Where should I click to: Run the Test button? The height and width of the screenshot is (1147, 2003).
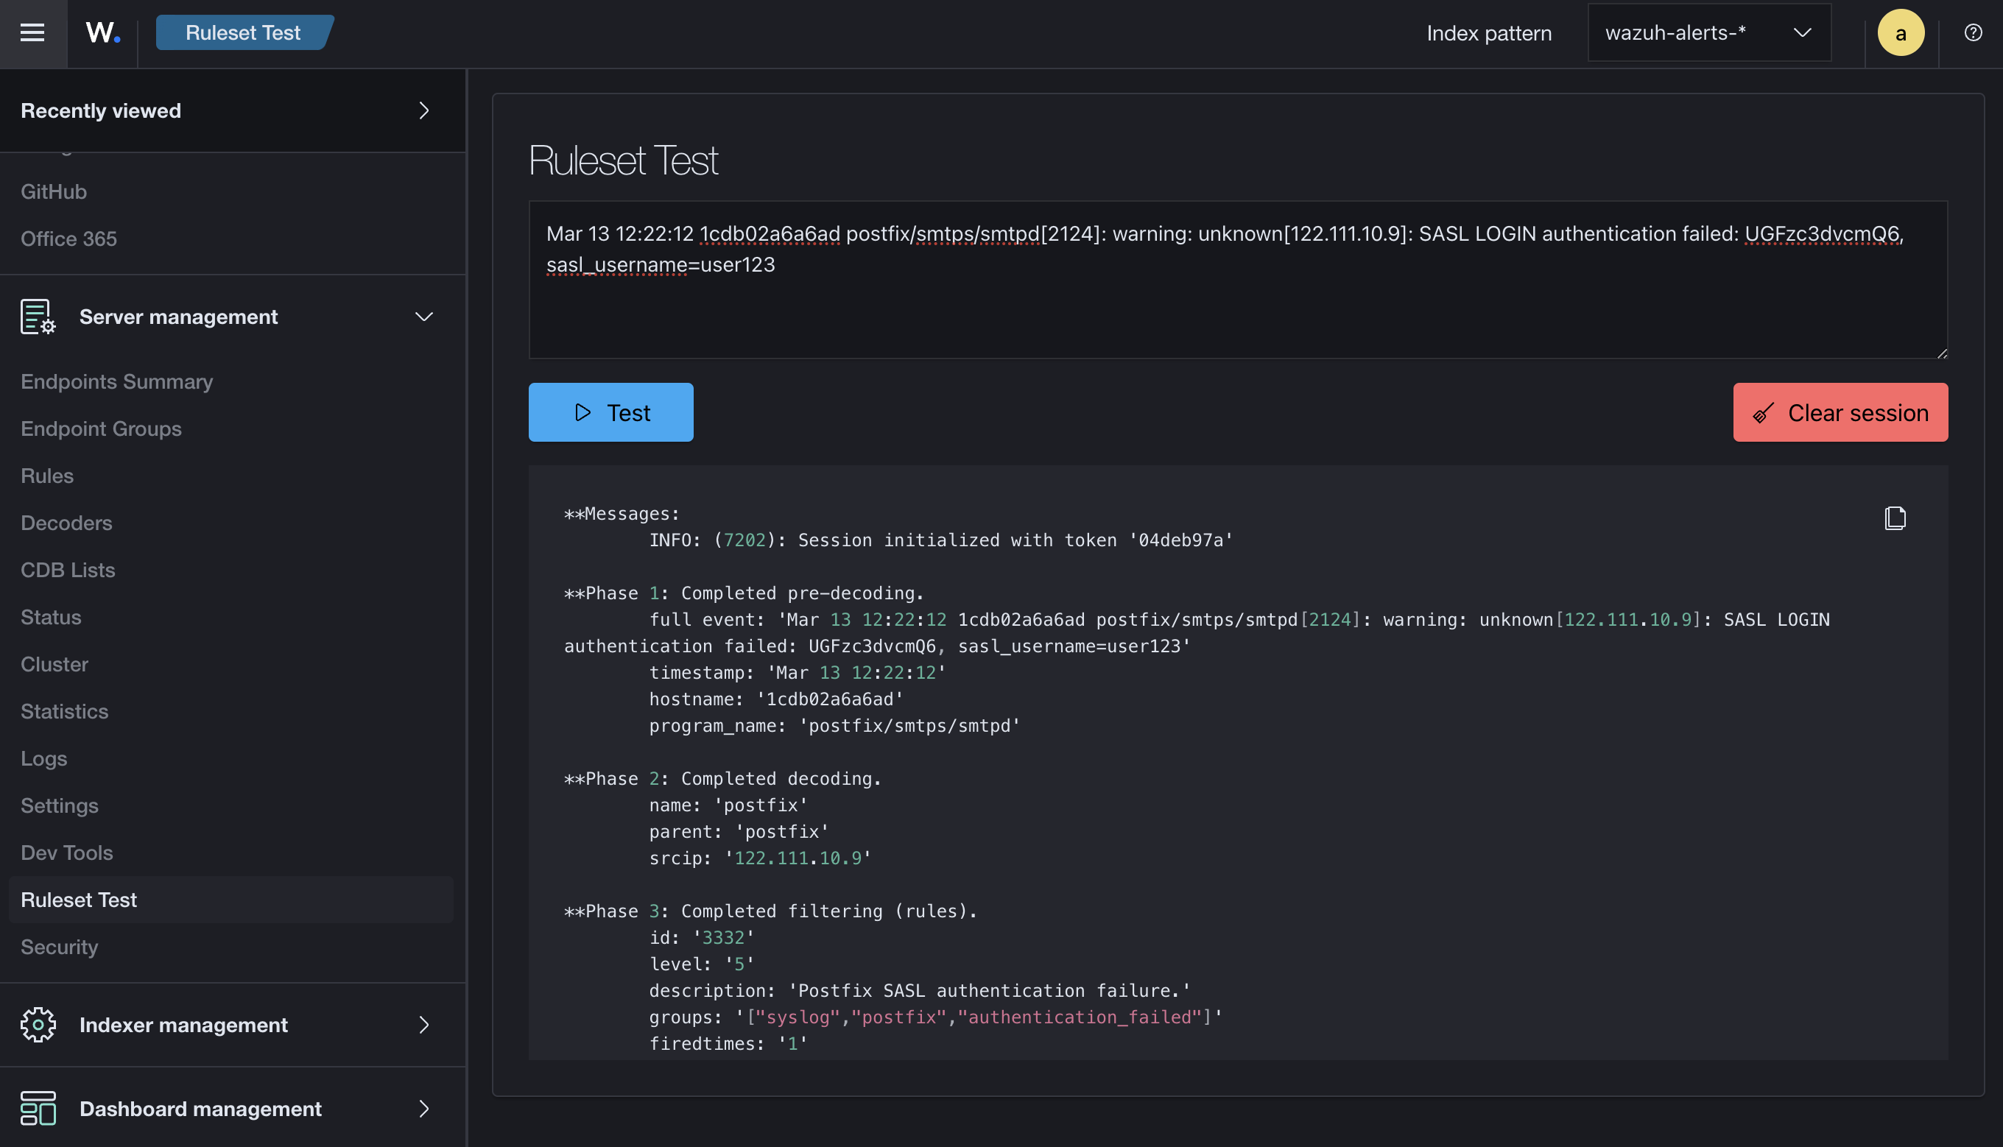[x=610, y=412]
